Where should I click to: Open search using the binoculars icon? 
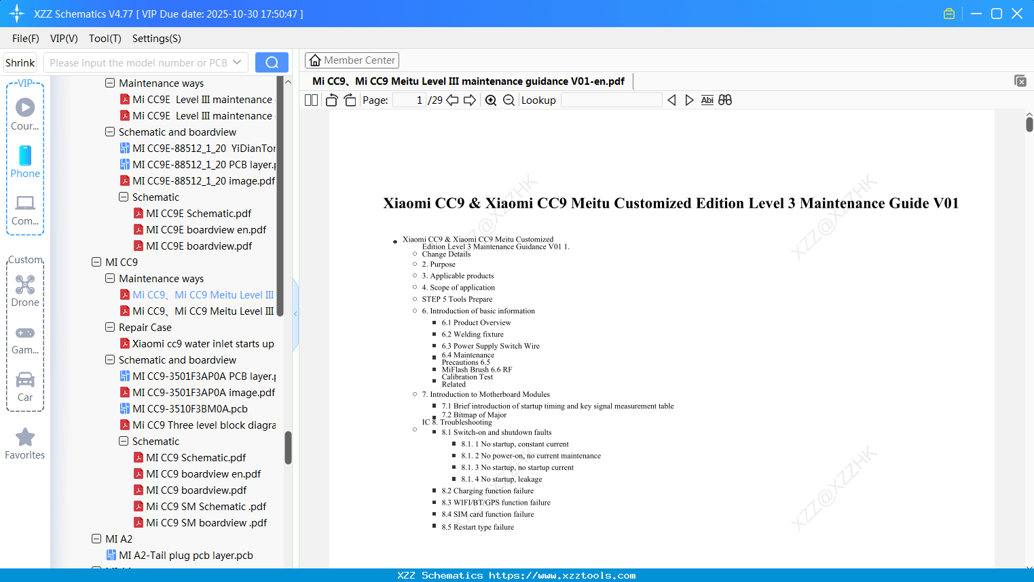(x=725, y=100)
